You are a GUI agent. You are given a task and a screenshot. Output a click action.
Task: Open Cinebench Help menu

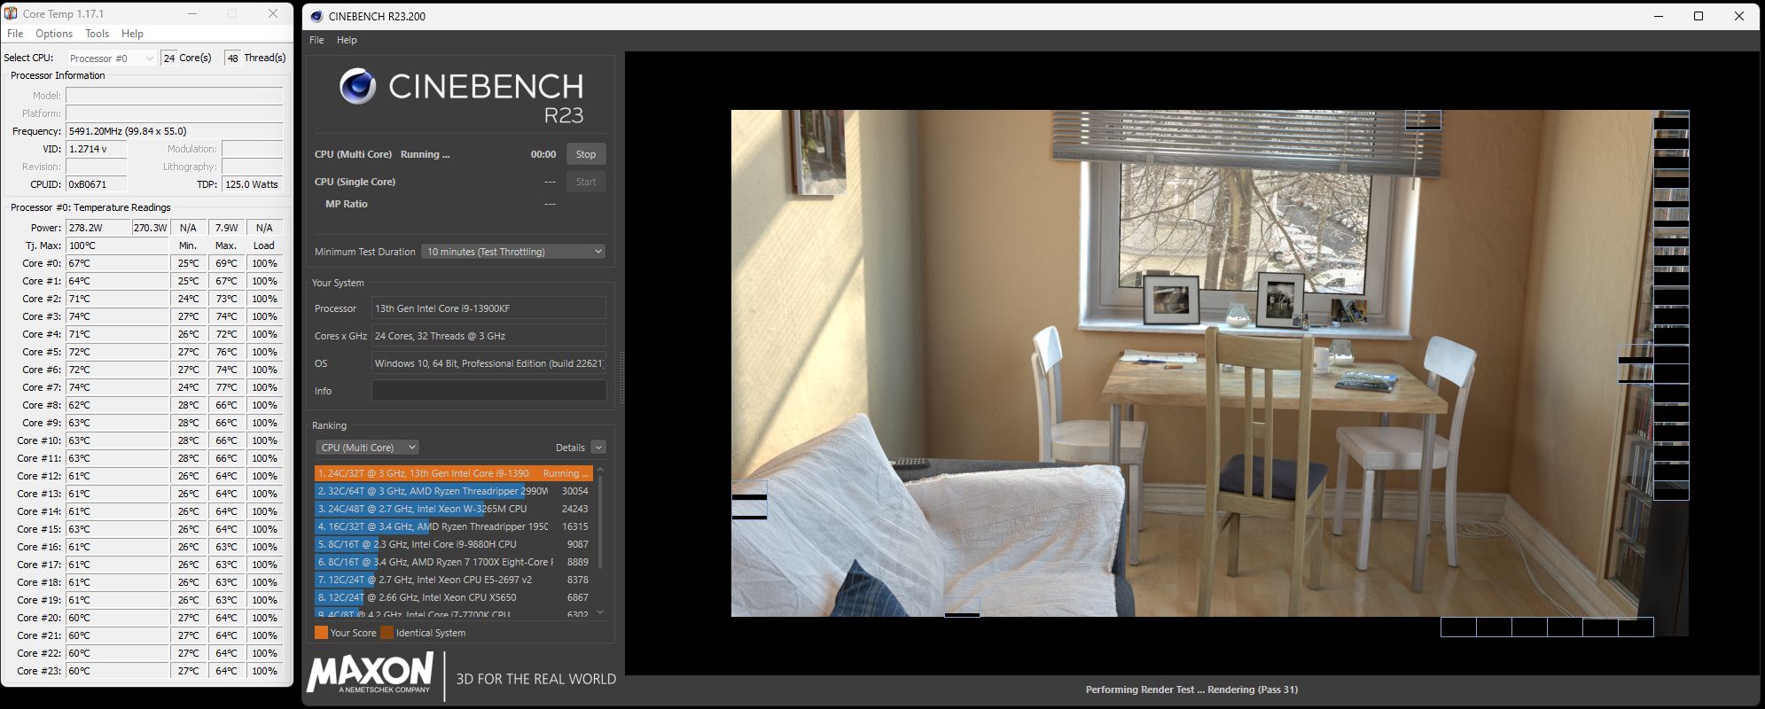click(347, 40)
